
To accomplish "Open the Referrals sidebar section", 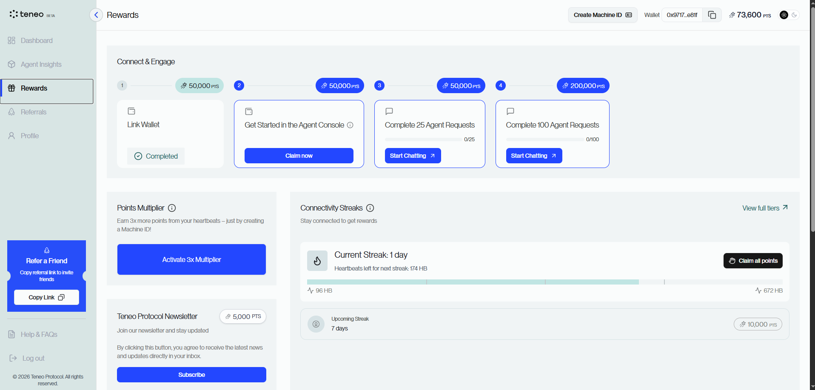I will [x=33, y=112].
